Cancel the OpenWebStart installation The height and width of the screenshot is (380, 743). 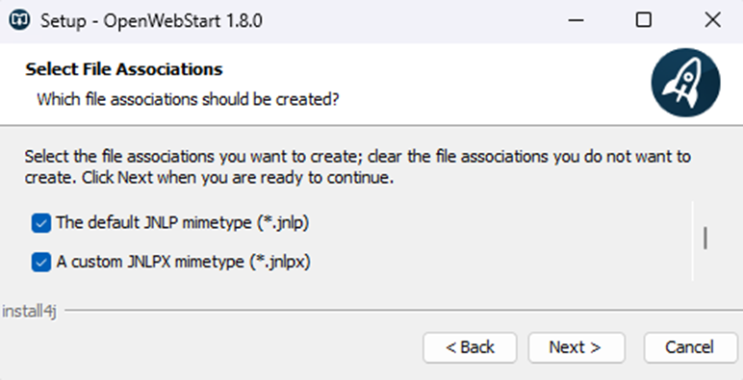click(x=690, y=348)
